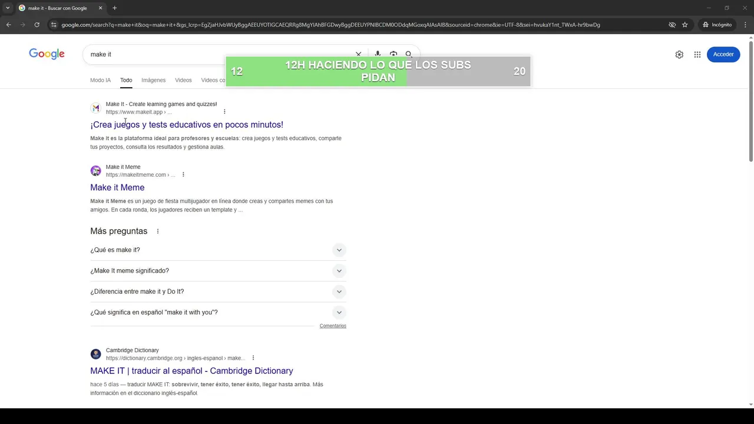Click the Comentarios feedback link

pyautogui.click(x=333, y=326)
